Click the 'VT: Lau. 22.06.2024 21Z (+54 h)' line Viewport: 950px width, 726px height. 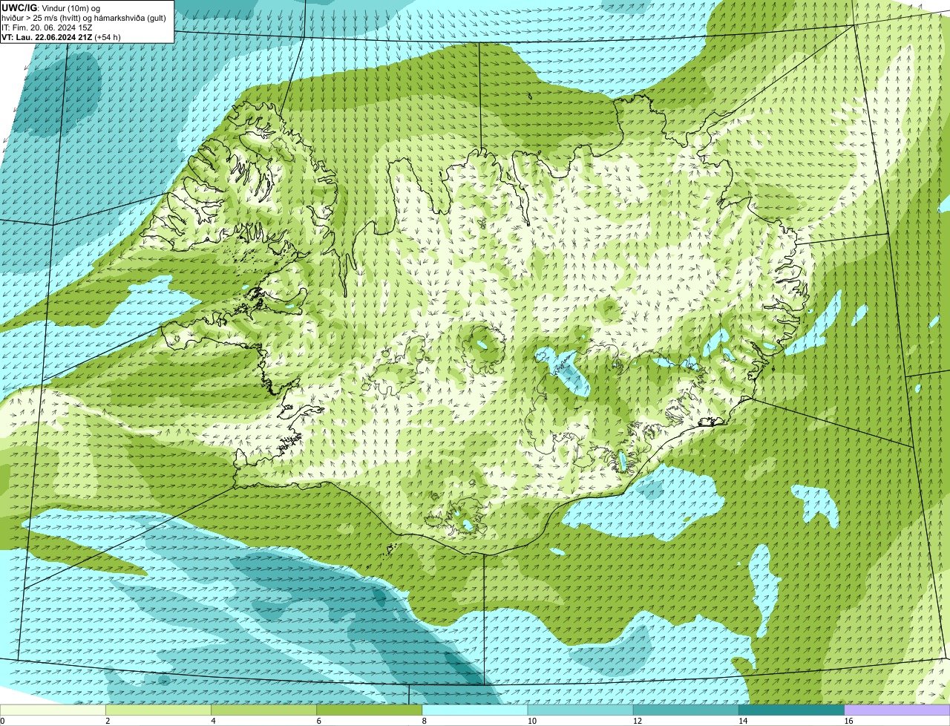pyautogui.click(x=62, y=36)
